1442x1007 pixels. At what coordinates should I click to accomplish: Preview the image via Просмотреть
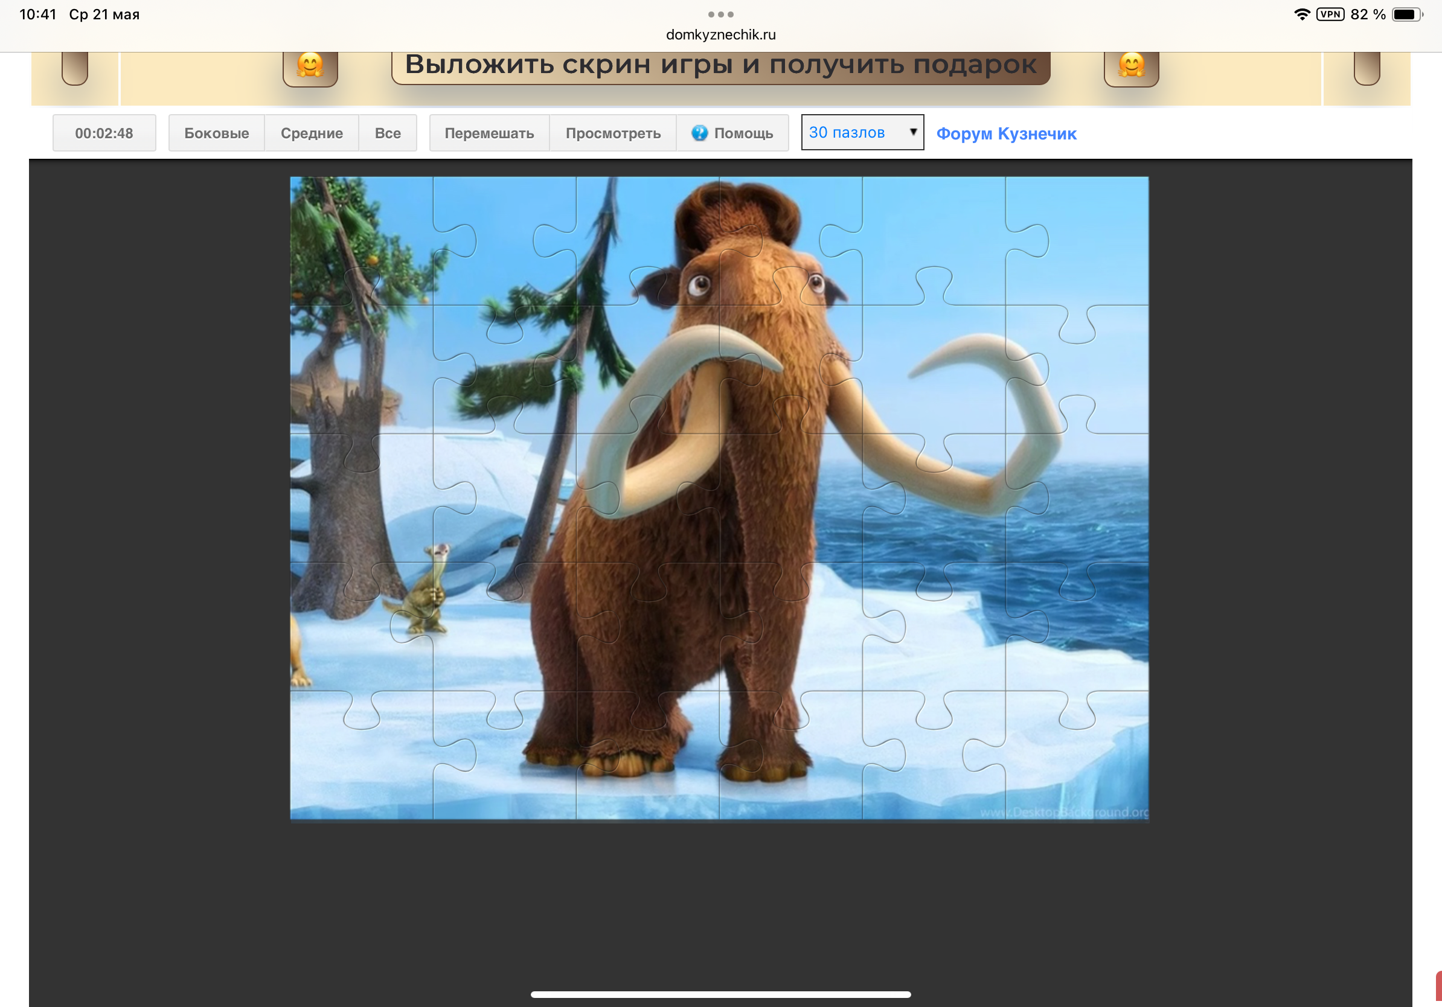(613, 133)
